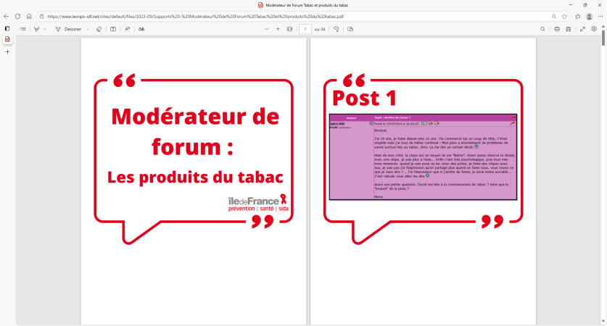Screen dimensions: 607x326
Task: Open the browser settings and more menu
Action: tap(600, 16)
